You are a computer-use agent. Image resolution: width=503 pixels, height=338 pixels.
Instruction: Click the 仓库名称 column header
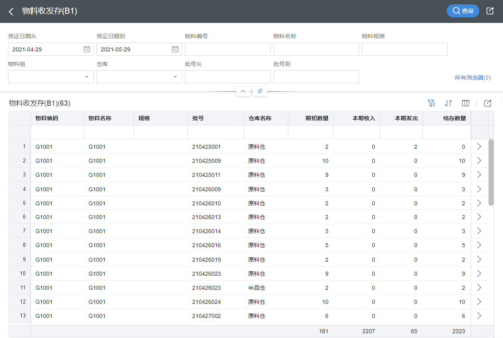click(266, 118)
